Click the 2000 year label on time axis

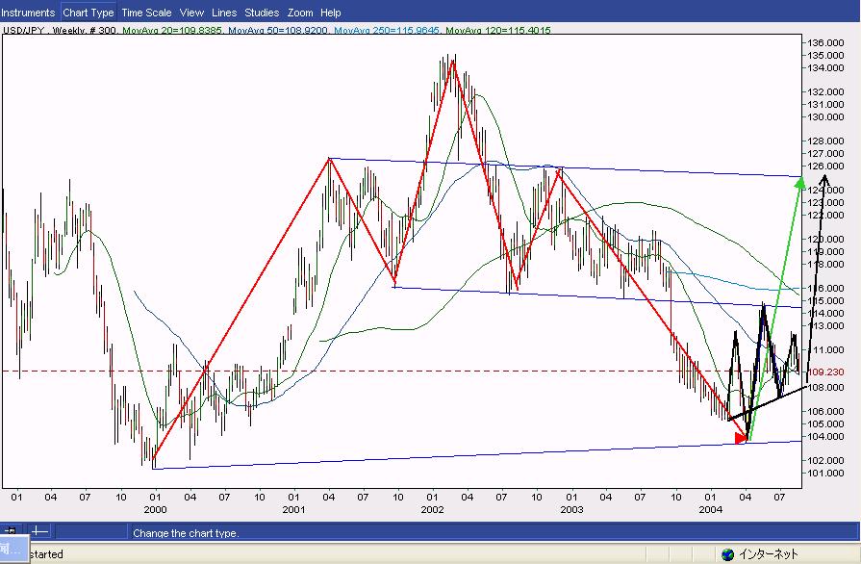coord(155,509)
